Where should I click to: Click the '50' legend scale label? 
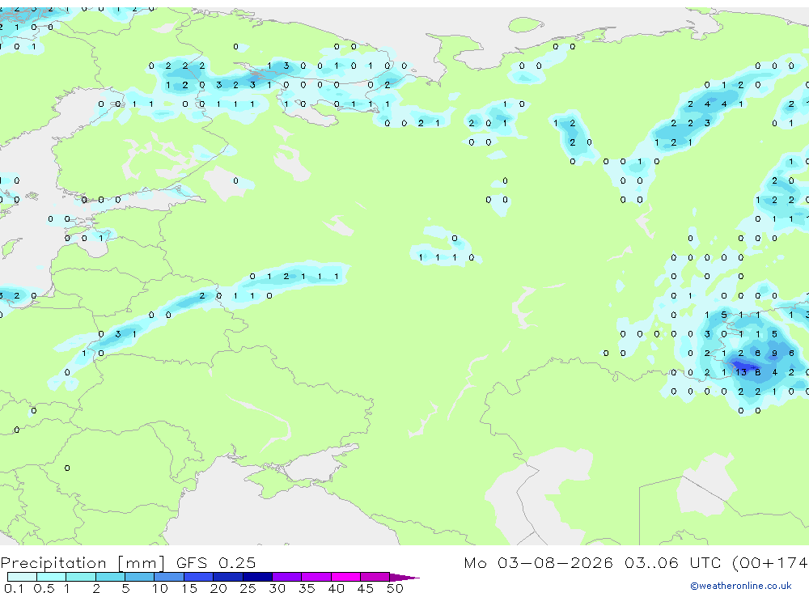point(395,588)
